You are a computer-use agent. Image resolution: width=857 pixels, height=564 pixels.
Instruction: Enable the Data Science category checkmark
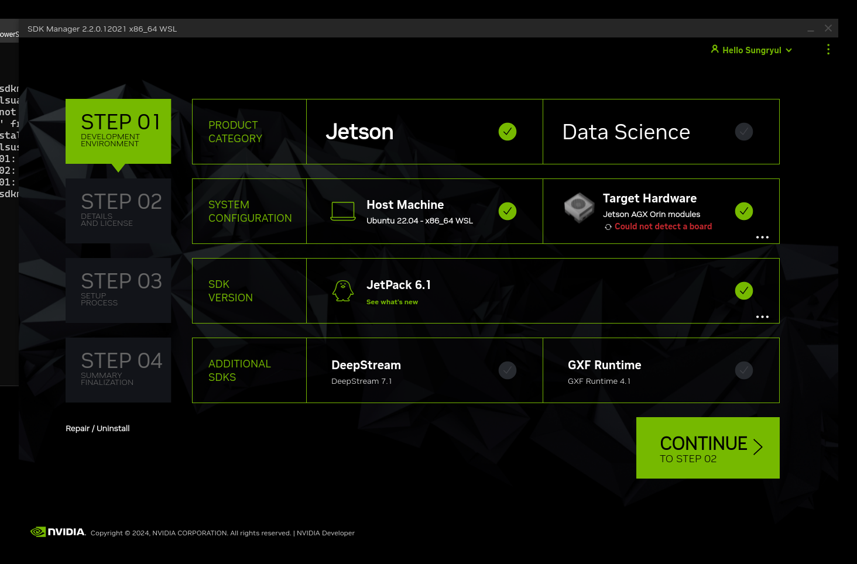(744, 132)
